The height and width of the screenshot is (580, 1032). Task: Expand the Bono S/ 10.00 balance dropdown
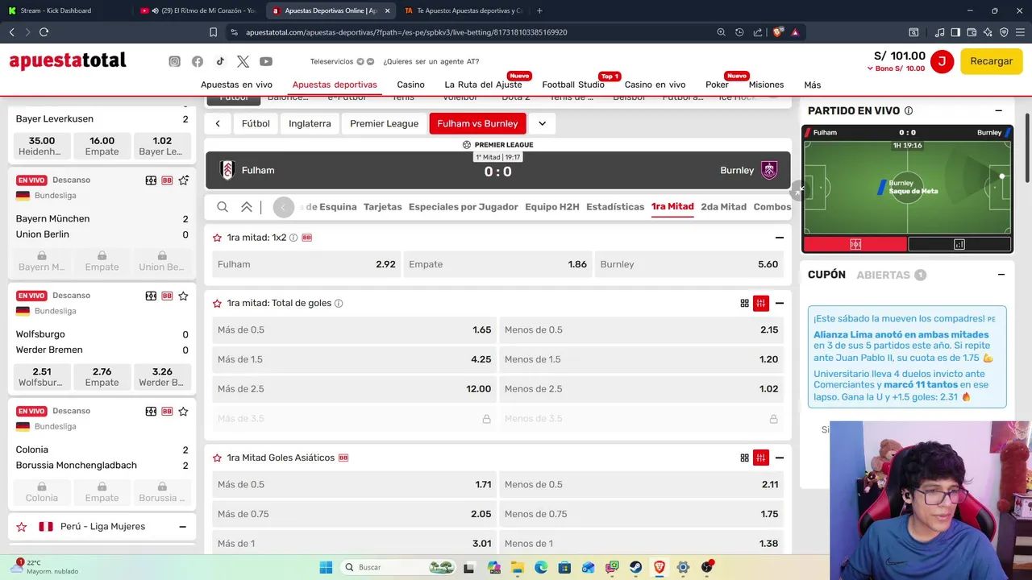pyautogui.click(x=896, y=68)
